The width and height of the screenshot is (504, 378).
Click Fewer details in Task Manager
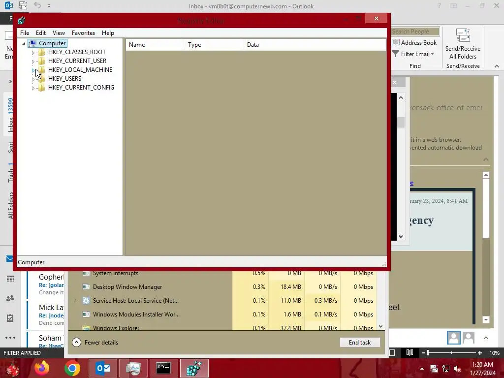tap(95, 343)
